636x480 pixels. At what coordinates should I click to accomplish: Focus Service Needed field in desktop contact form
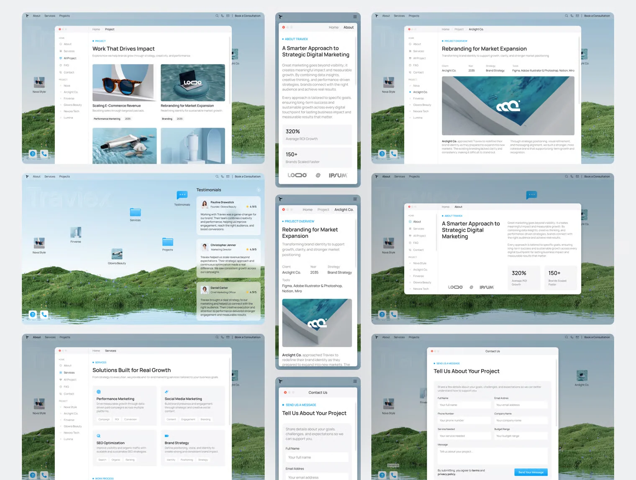tap(464, 436)
